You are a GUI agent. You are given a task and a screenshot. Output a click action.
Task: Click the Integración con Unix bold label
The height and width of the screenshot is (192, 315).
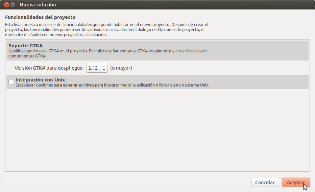tap(40, 80)
